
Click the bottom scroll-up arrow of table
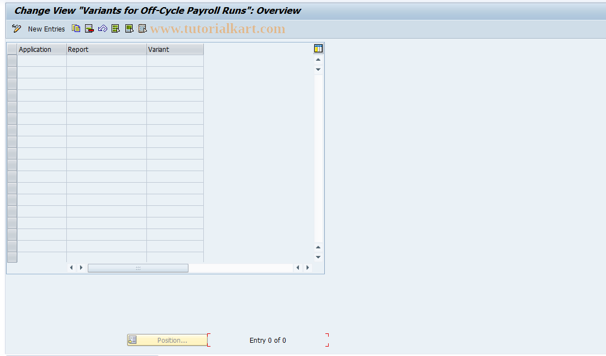(318, 247)
